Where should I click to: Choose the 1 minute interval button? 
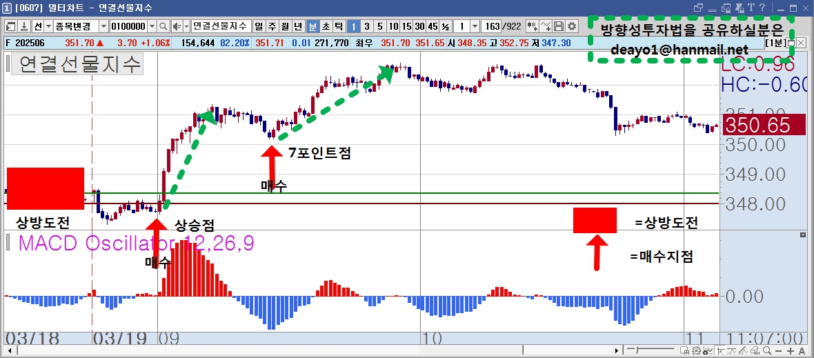click(353, 26)
